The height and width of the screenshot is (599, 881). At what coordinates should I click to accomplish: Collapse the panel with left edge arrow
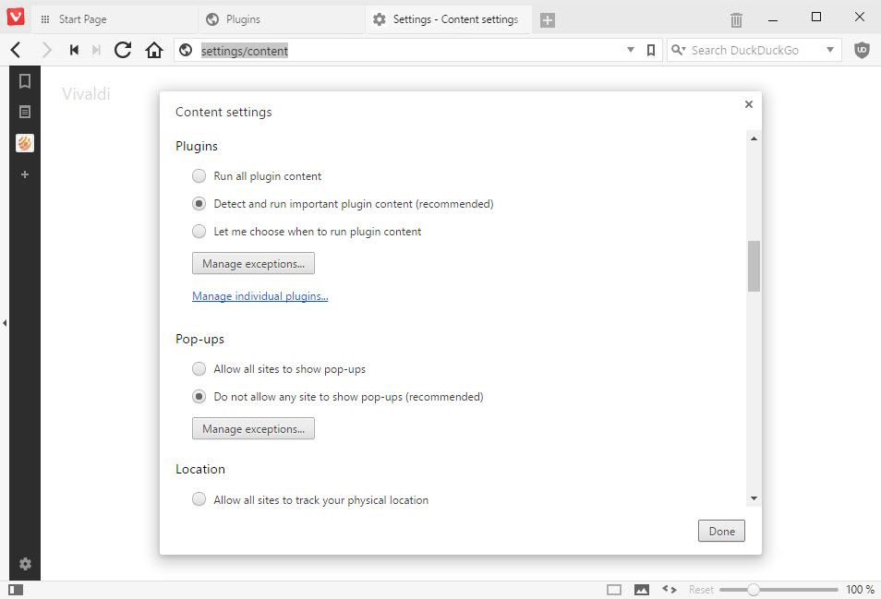[5, 323]
